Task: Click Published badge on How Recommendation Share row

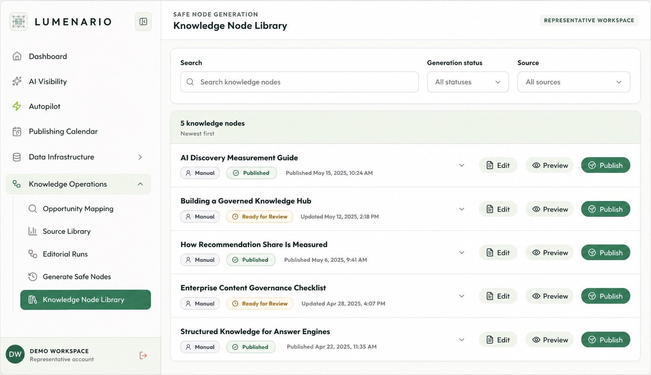Action: pyautogui.click(x=251, y=260)
